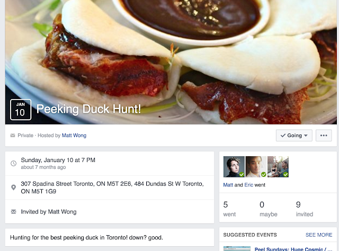
Task: Click the checkmark in the Going button
Action: tap(283, 136)
